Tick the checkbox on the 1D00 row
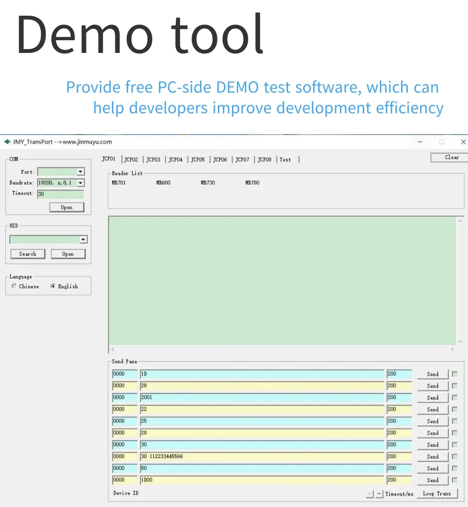Screen dimensions: 468x507 (455, 480)
